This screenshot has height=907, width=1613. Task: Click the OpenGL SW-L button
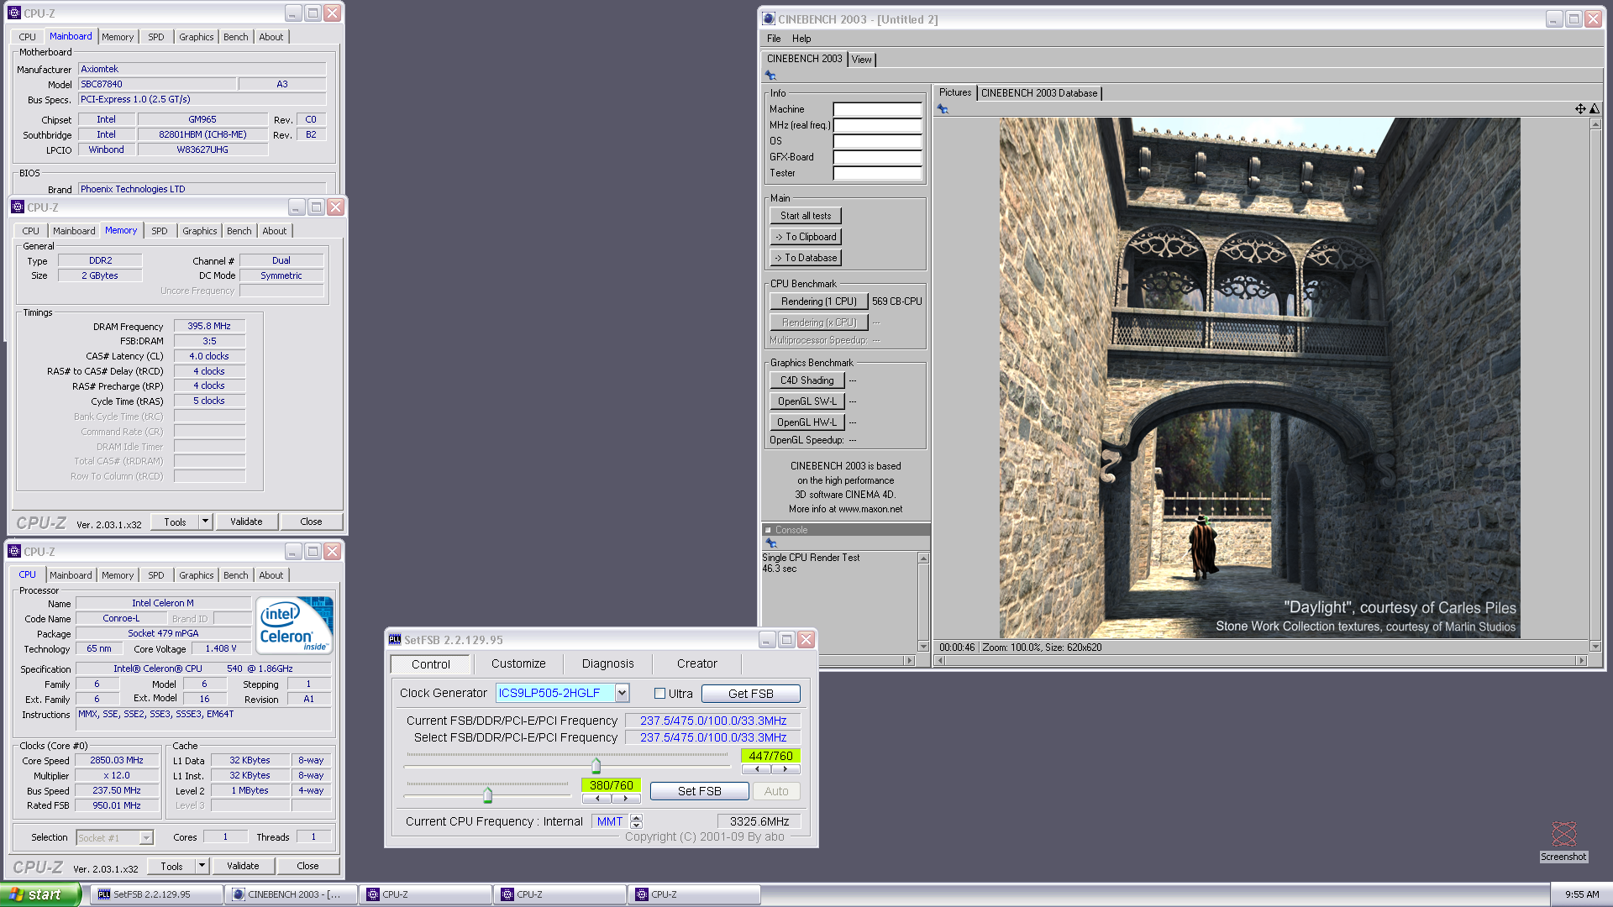coord(807,401)
